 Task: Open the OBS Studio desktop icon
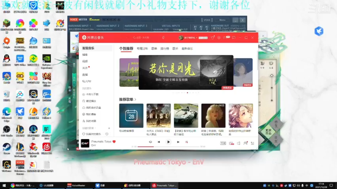(x=7, y=131)
